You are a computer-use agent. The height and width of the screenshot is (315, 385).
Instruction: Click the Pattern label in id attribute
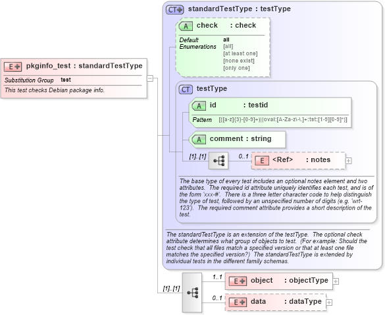pos(202,120)
